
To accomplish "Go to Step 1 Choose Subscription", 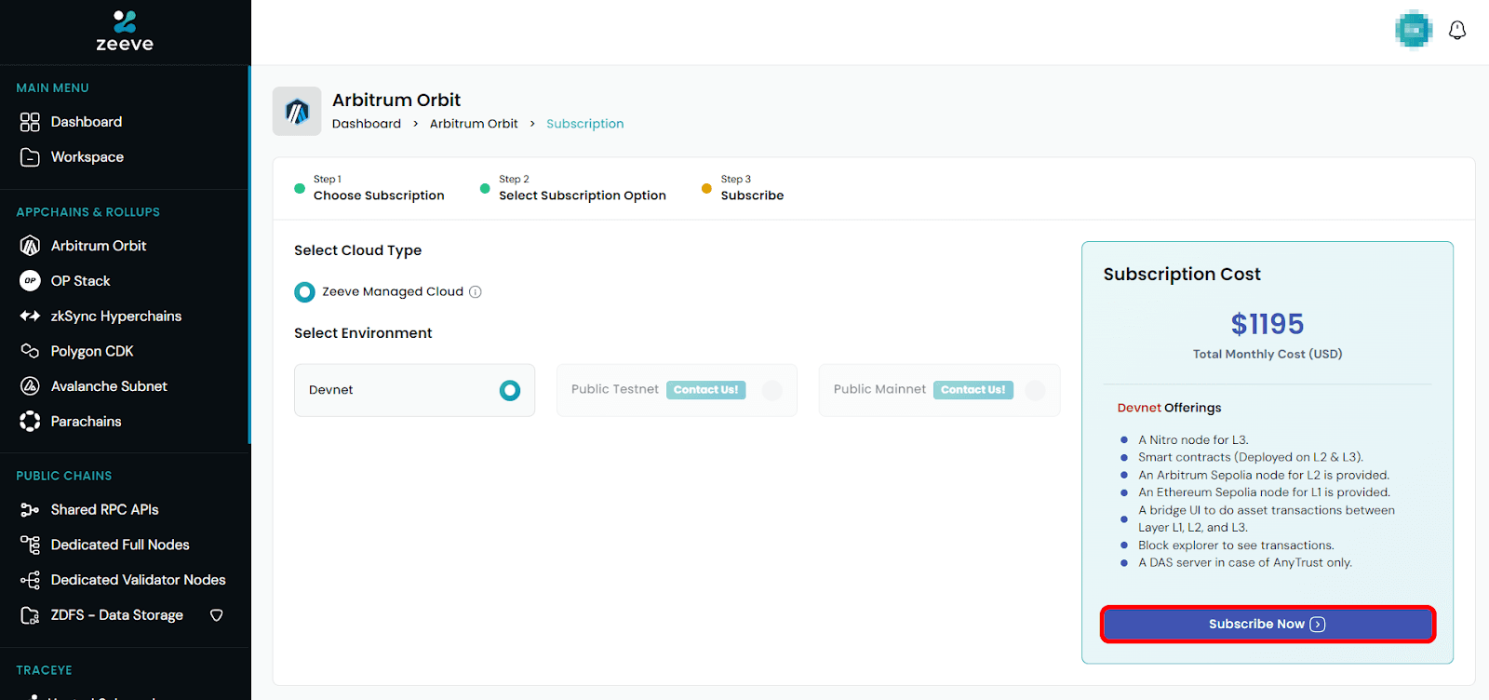I will [369, 188].
